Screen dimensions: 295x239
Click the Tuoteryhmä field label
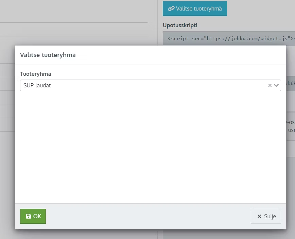click(x=36, y=74)
